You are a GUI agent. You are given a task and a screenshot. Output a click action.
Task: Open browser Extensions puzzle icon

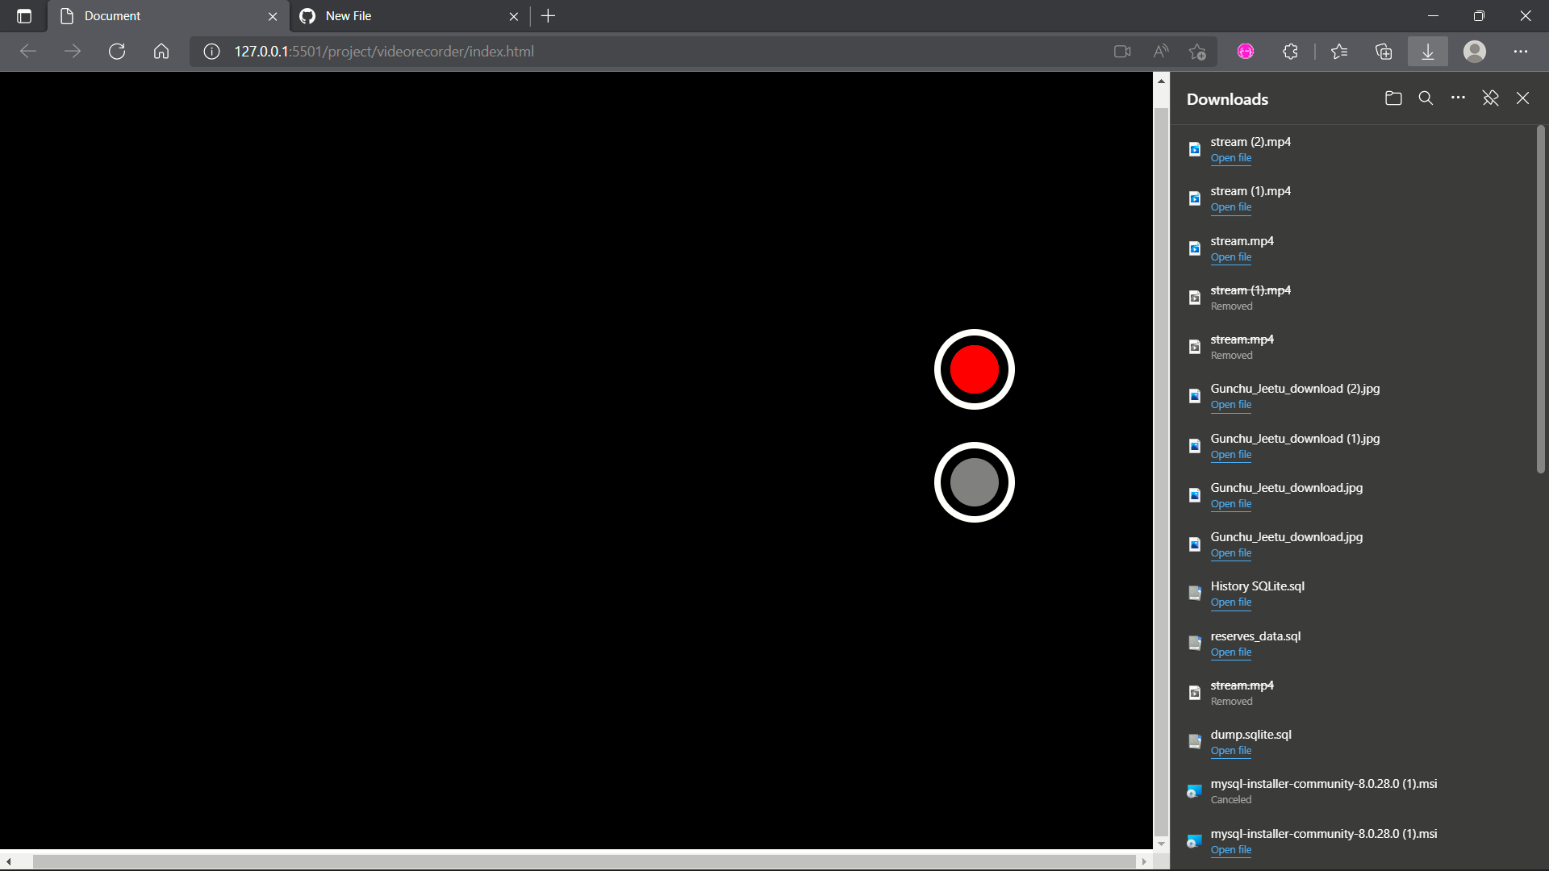(1290, 52)
